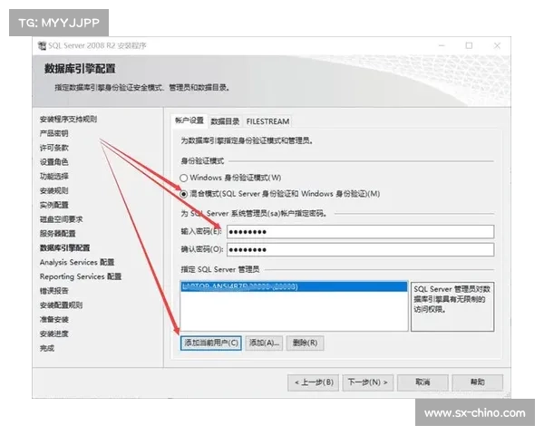The height and width of the screenshot is (435, 544).
Task: Click 功能选择 step in sidebar
Action: pyautogui.click(x=53, y=176)
